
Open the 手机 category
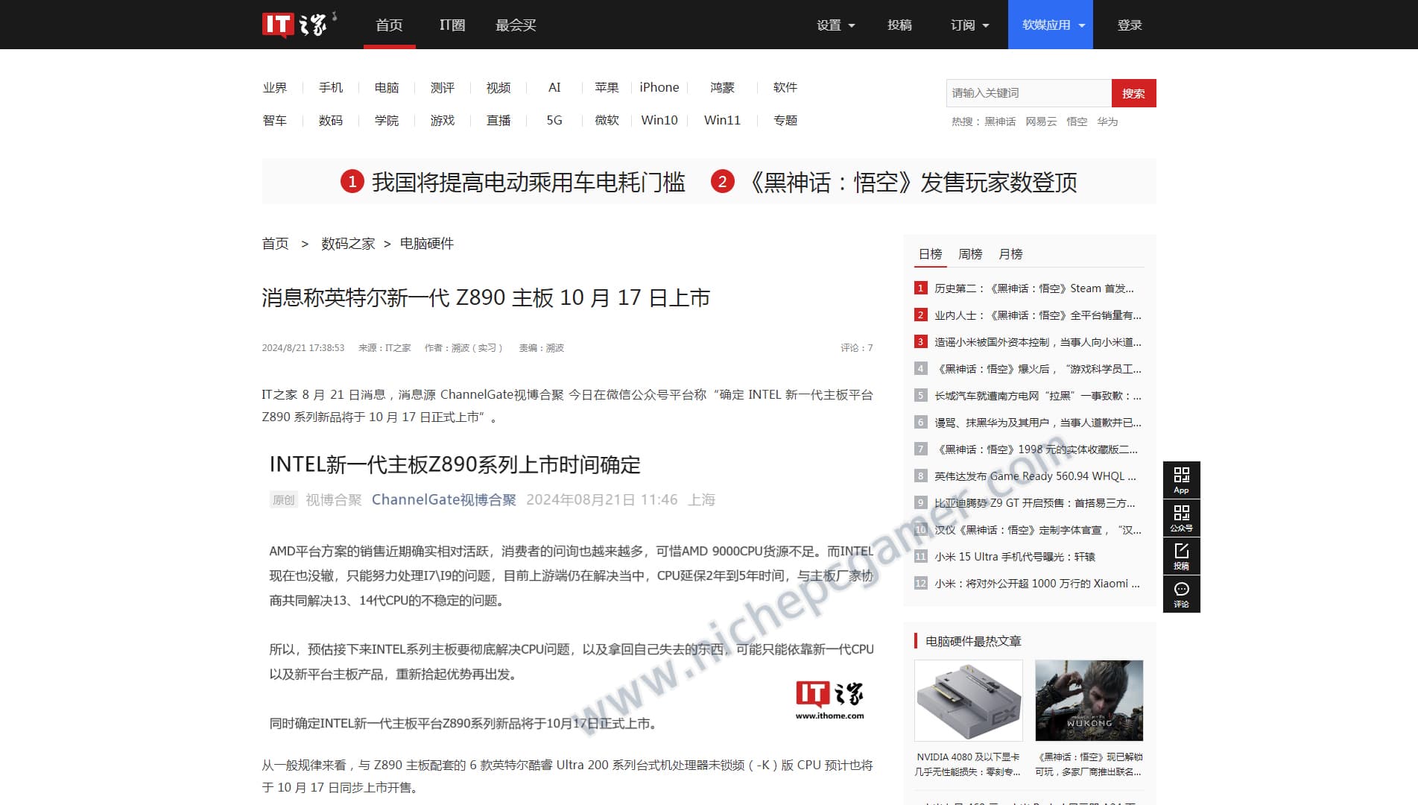331,87
